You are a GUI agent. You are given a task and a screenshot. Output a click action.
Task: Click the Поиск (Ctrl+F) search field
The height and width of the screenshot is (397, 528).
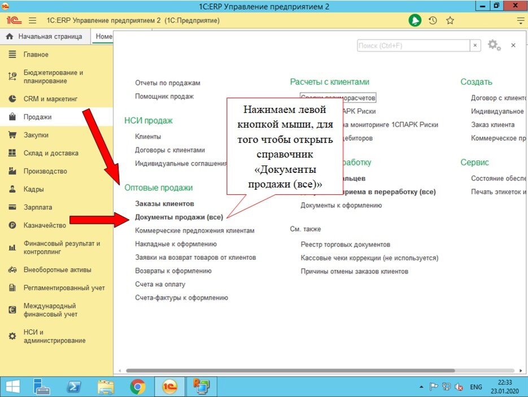[413, 45]
